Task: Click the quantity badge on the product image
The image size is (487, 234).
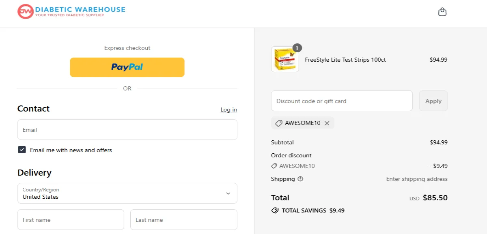Action: click(297, 47)
